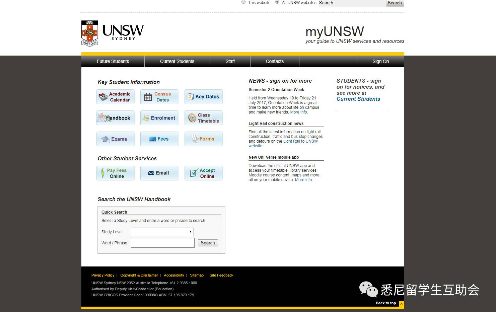Open the Accept Online icon button
This screenshot has height=312, width=496.
[x=204, y=173]
